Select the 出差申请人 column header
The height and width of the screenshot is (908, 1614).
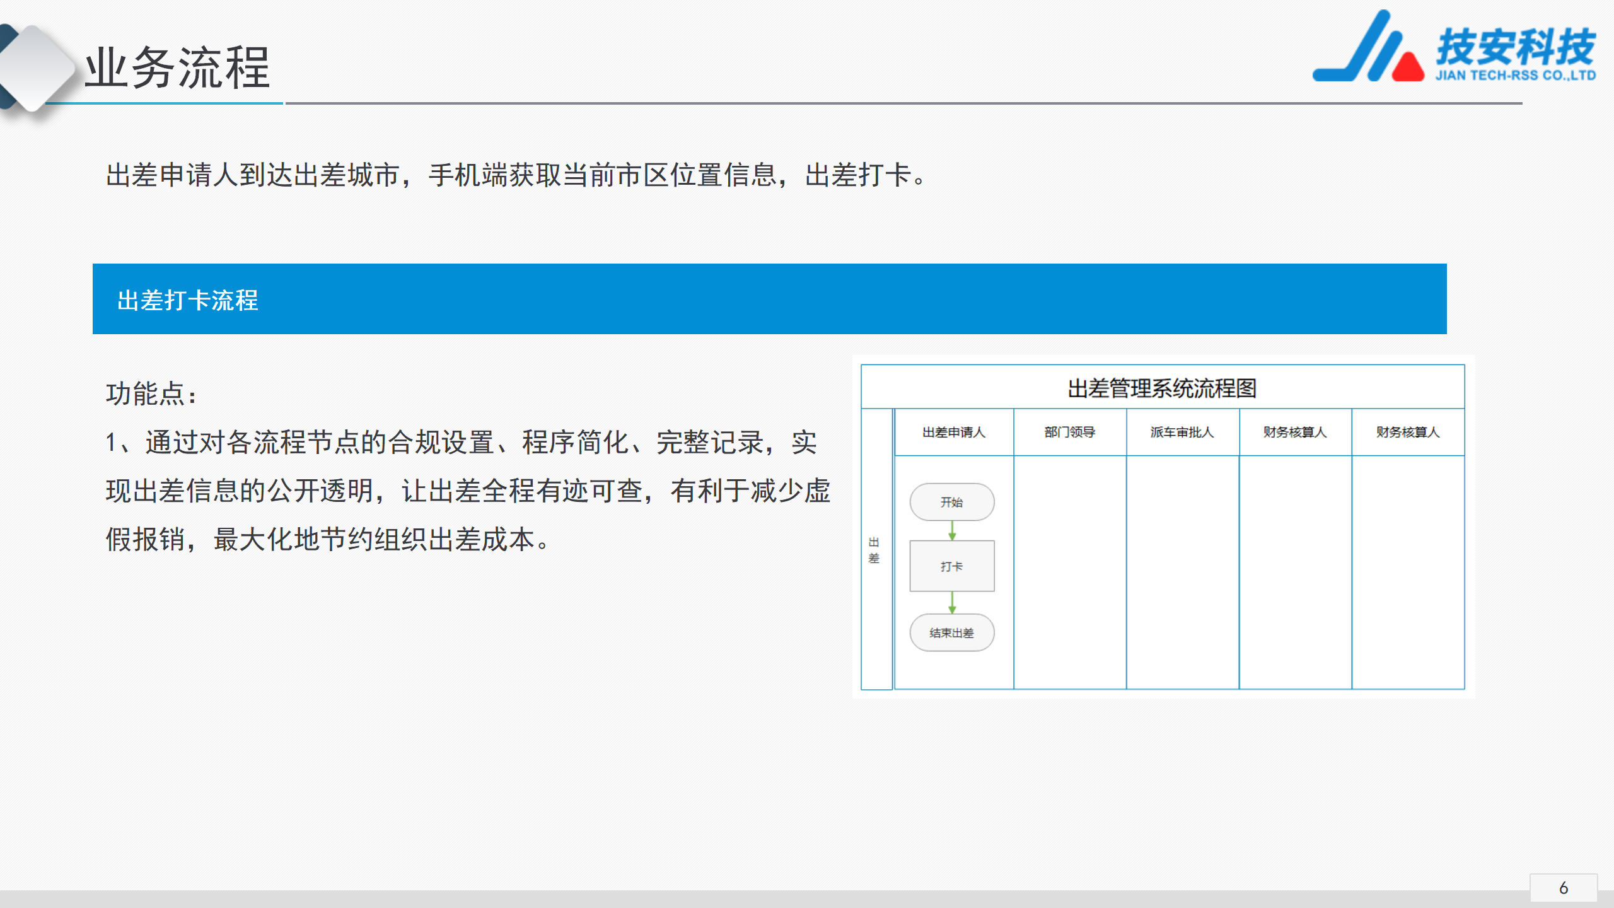tap(953, 433)
